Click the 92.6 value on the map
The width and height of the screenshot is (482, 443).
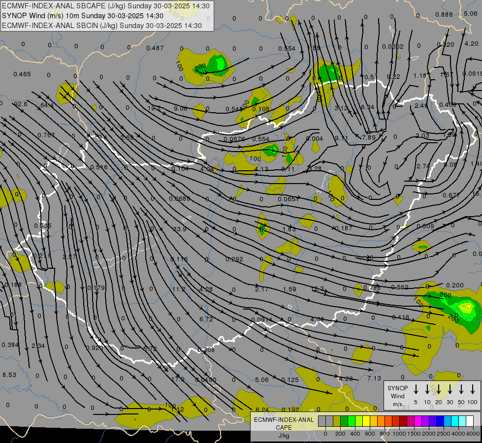pos(21,104)
